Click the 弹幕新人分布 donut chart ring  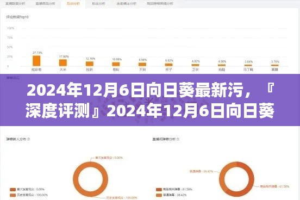pos(76,179)
